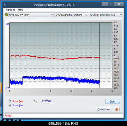Click the High label on the graph

pos(7,24)
